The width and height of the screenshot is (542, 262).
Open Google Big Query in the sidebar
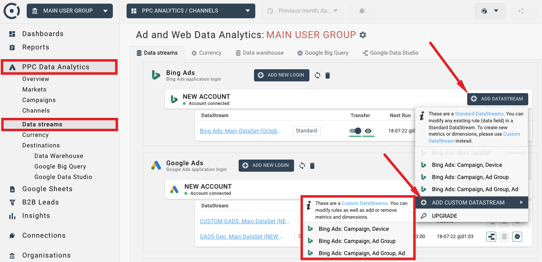click(60, 166)
